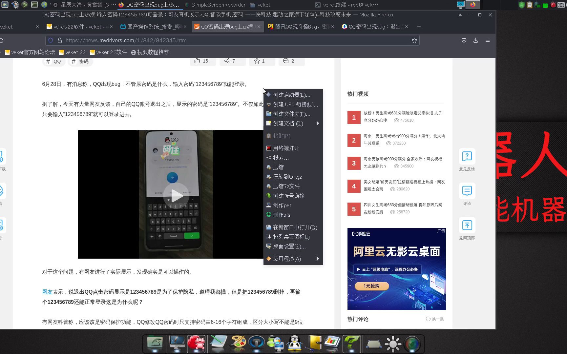Choose 用终端打开 from context menu
Viewport: 567px width, 354px height.
coord(293,148)
